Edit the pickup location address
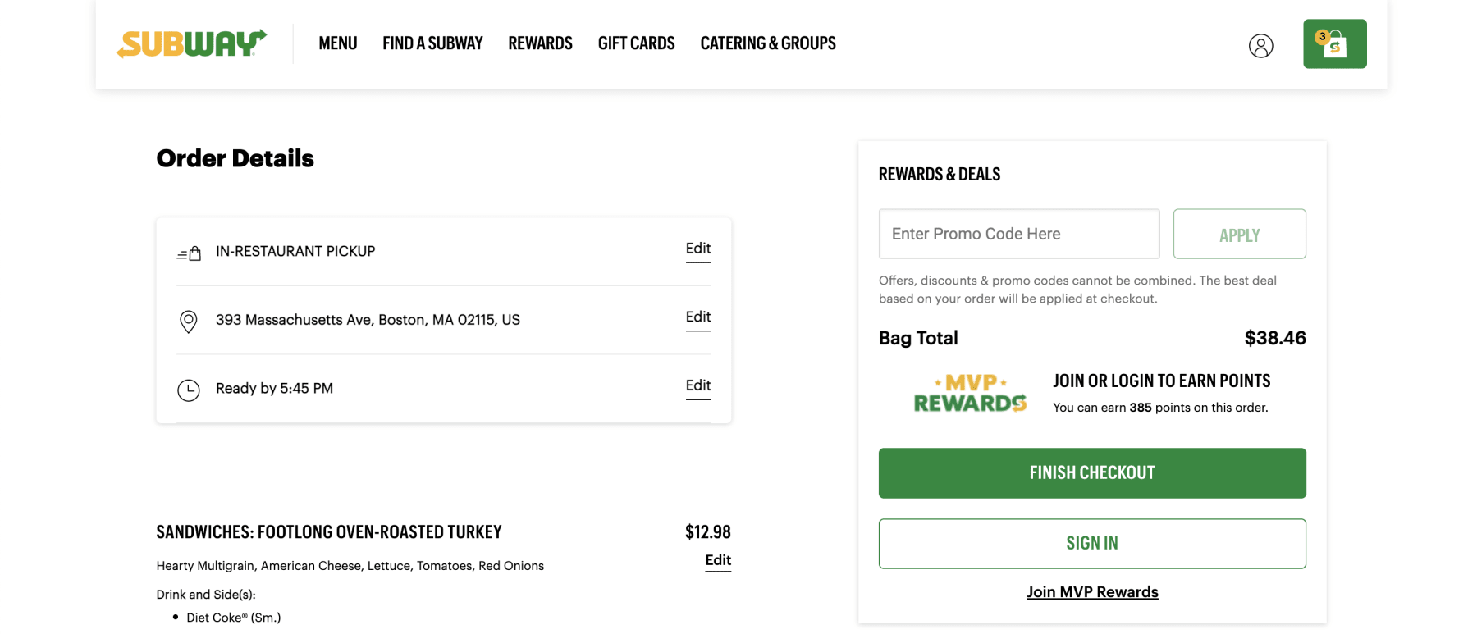1477x634 pixels. point(697,317)
